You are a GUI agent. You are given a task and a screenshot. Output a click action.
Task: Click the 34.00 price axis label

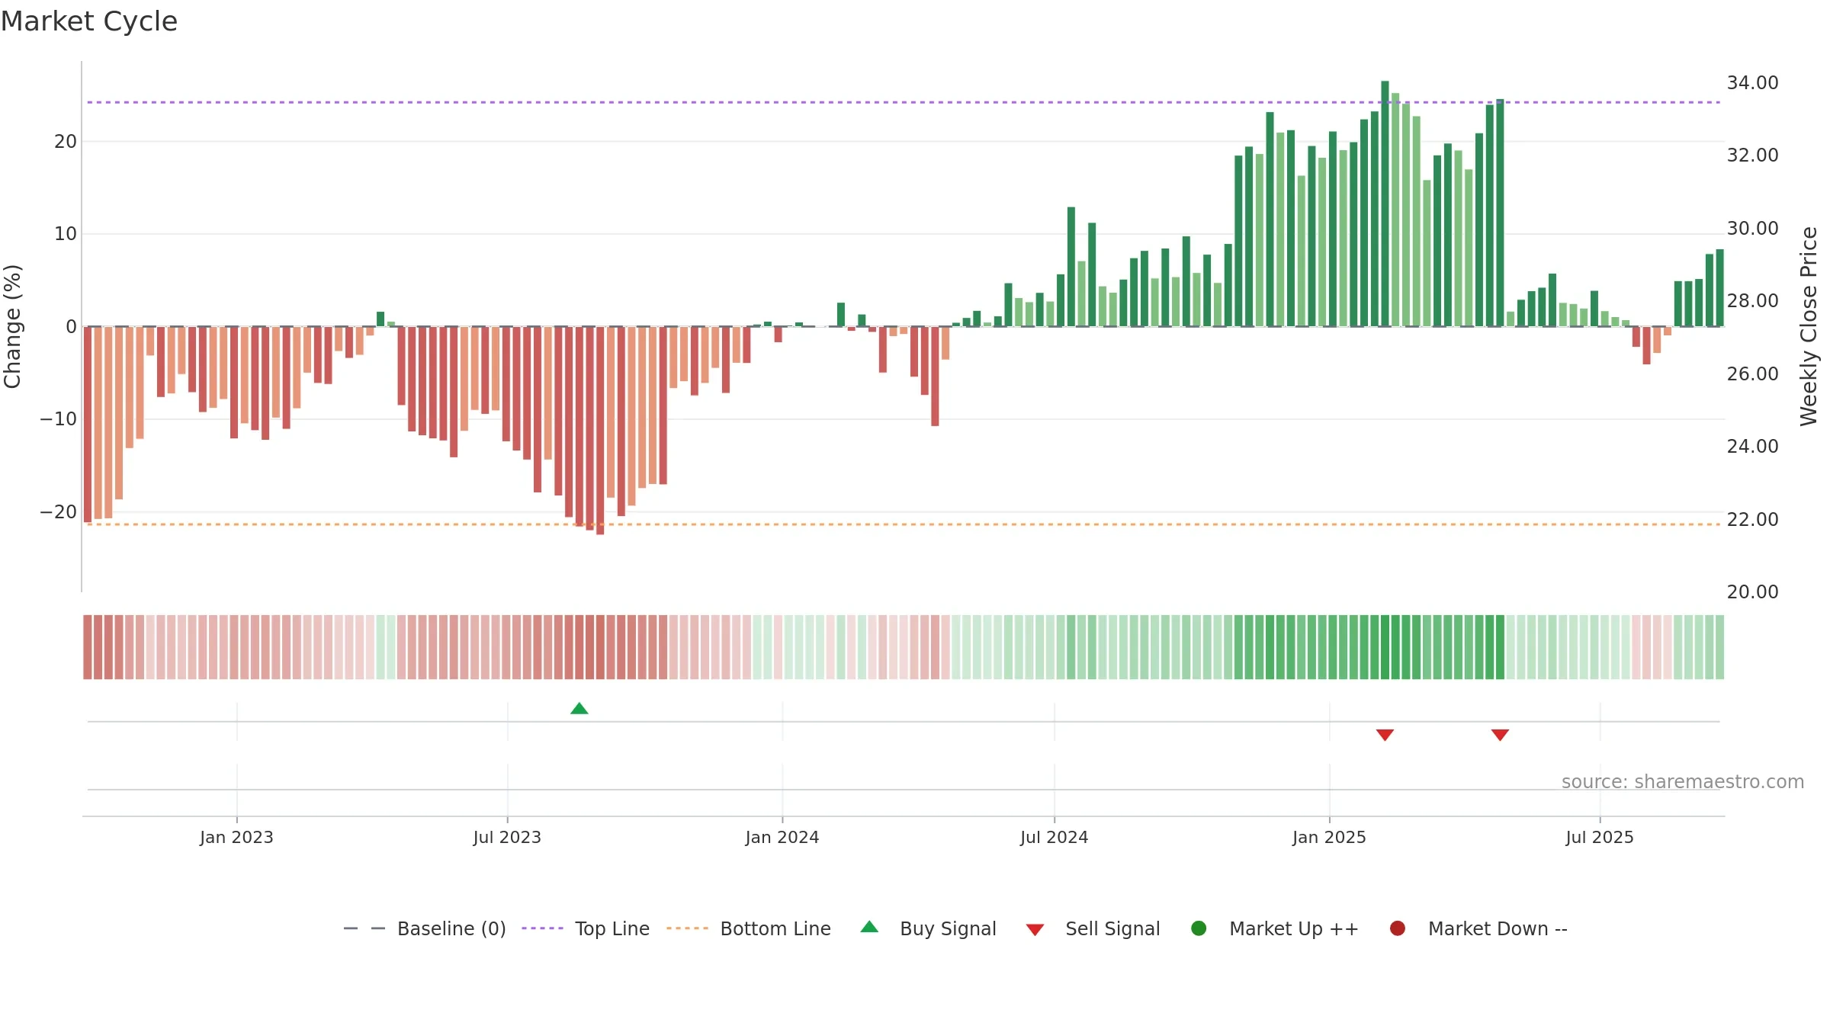point(1752,82)
